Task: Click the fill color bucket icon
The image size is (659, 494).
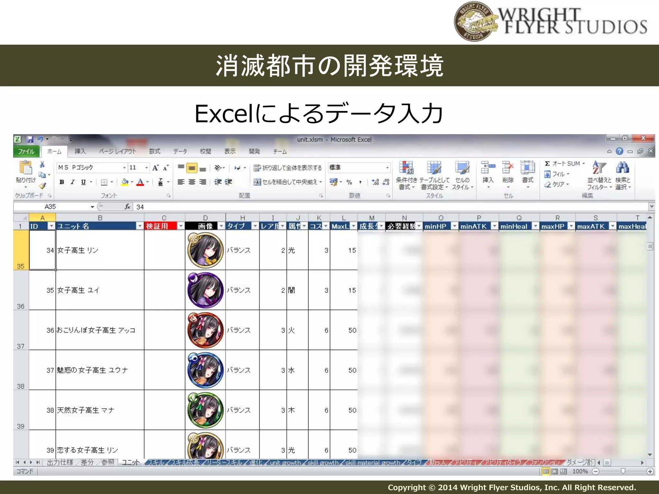Action: 125,182
